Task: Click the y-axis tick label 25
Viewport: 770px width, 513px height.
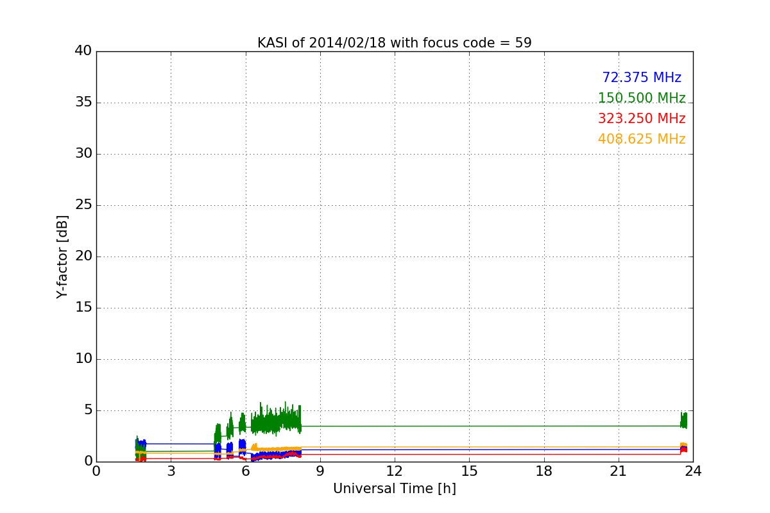Action: [83, 205]
